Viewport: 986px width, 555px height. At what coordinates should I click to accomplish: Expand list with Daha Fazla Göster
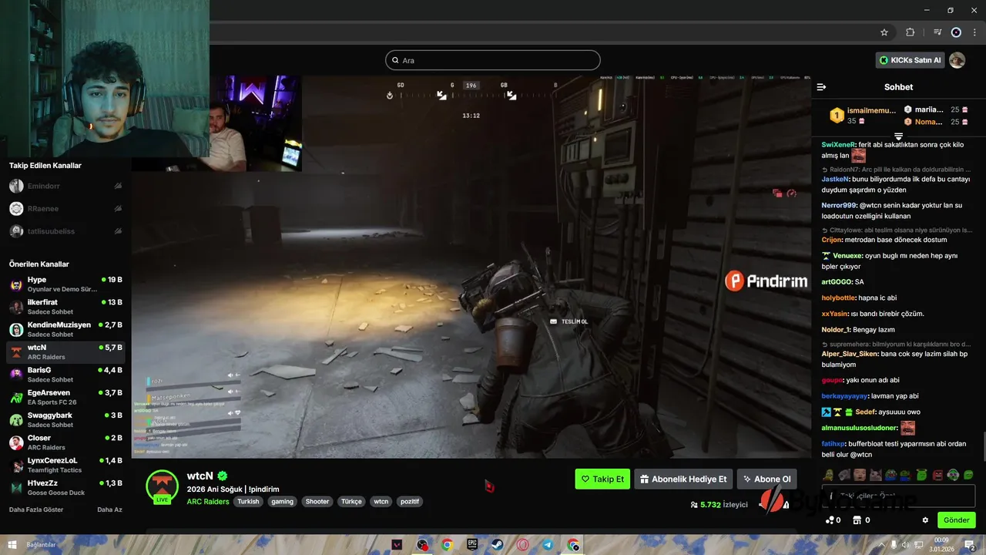pos(36,510)
